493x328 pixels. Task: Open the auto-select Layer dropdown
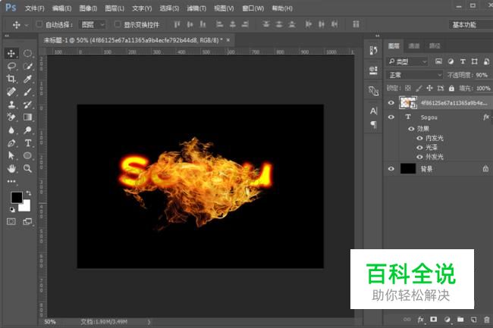(93, 24)
